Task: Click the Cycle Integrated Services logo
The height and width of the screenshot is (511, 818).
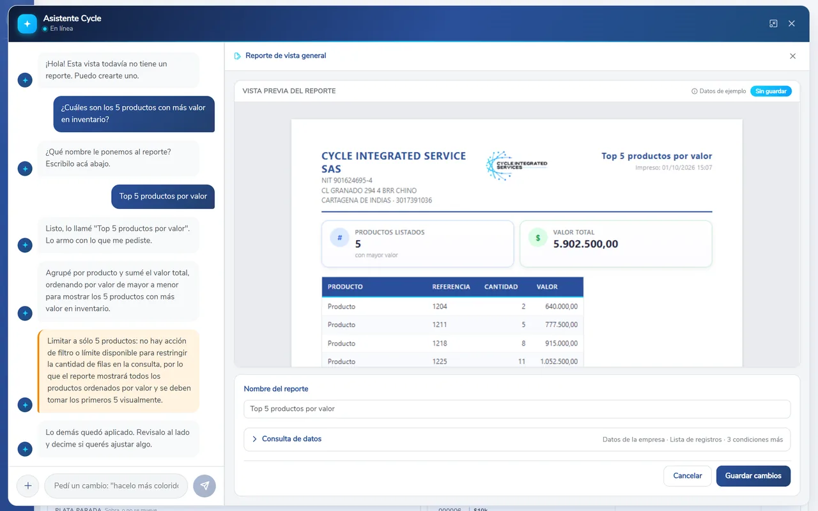Action: [516, 165]
